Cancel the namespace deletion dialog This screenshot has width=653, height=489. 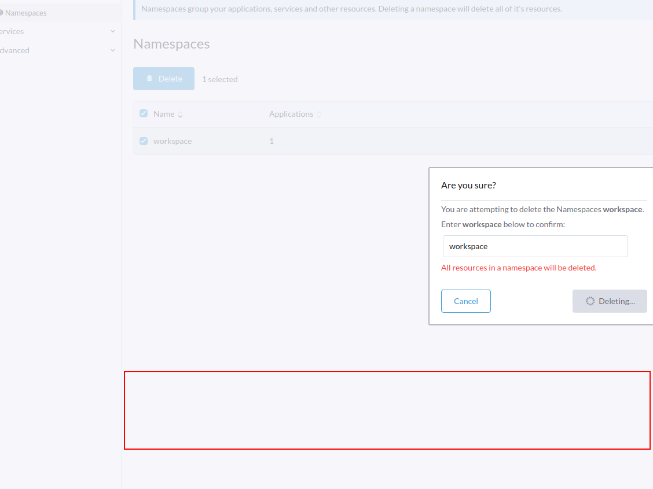pos(465,301)
